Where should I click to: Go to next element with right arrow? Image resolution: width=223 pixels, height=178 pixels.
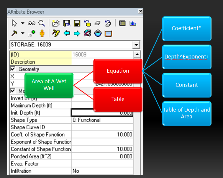pyautogui.click(x=77, y=34)
